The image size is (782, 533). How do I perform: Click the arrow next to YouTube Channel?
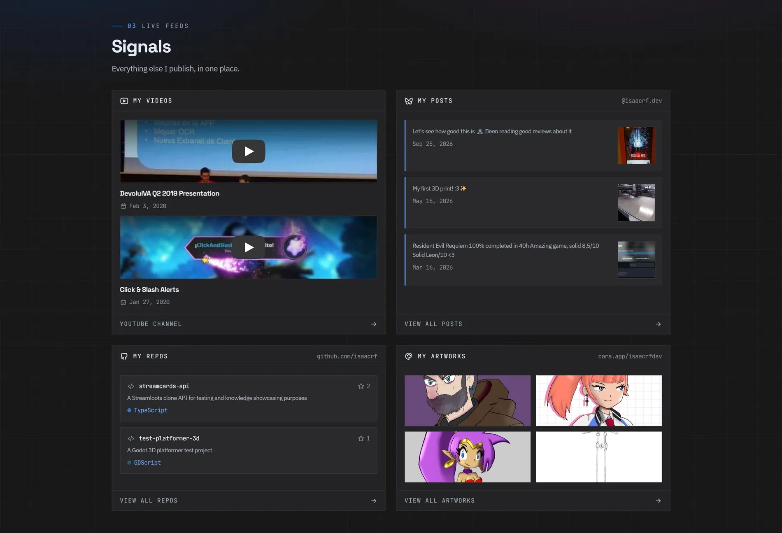(374, 324)
